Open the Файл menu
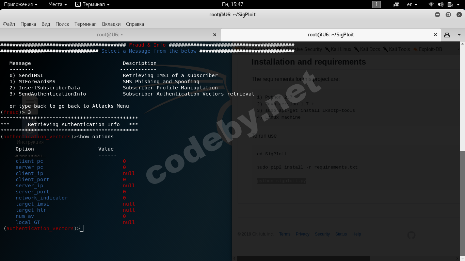This screenshot has width=465, height=261. coord(9,24)
